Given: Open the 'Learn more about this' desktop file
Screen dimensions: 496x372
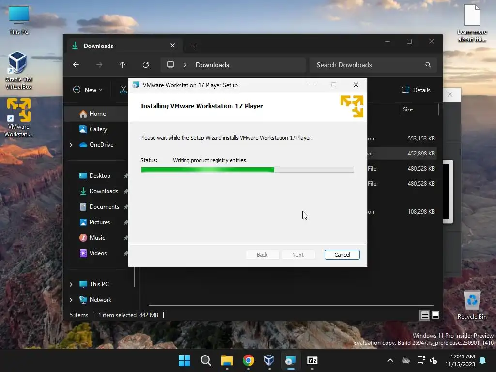Looking at the screenshot, I should (x=472, y=23).
